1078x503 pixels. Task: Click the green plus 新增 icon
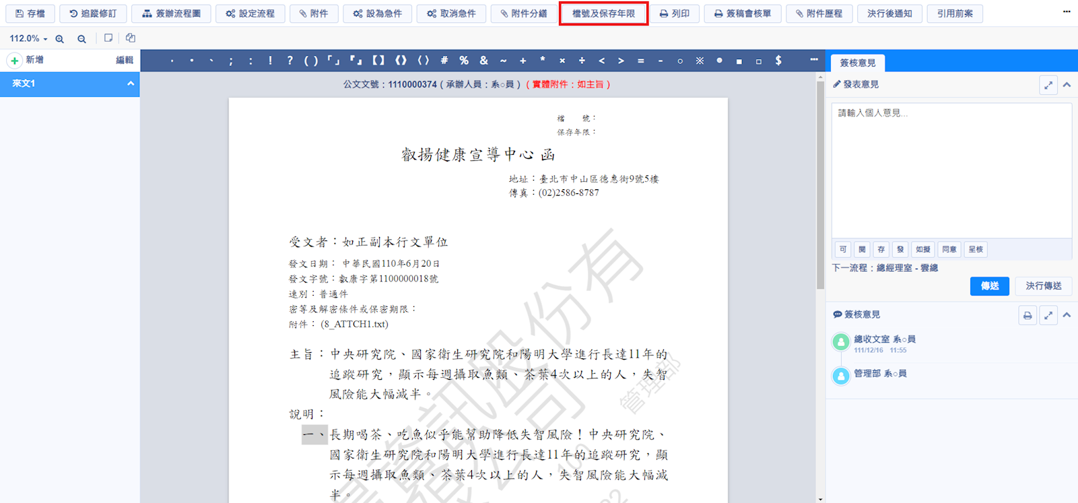[x=14, y=61]
